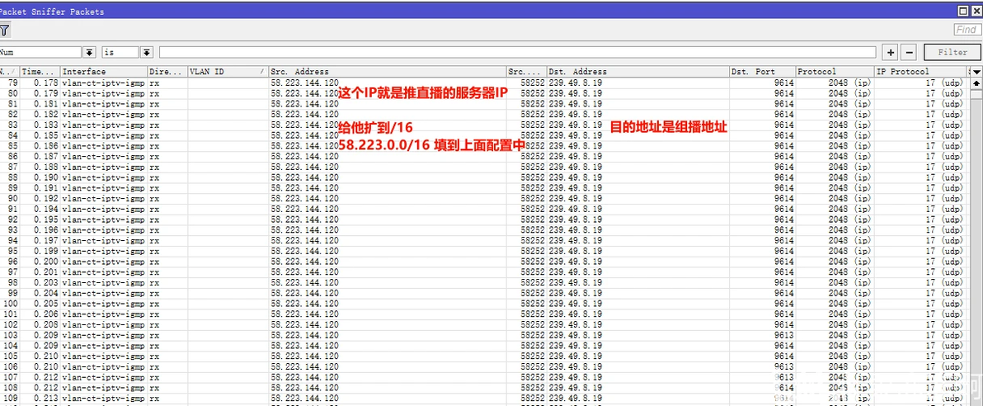Click the Find search box
This screenshot has width=983, height=406.
pyautogui.click(x=966, y=30)
